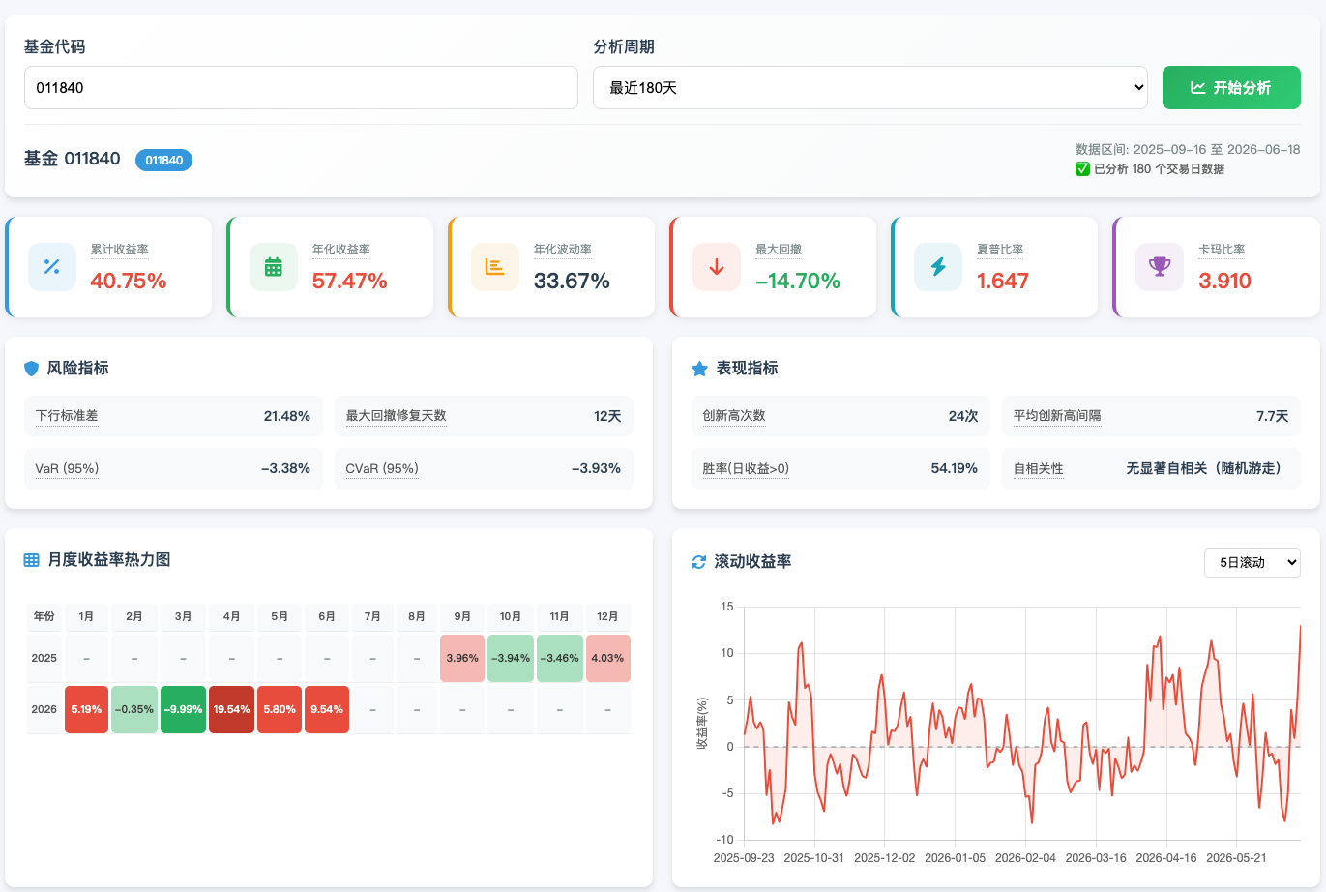Click the 平均创新高间隔 metric label
The image size is (1326, 892).
(x=1057, y=416)
